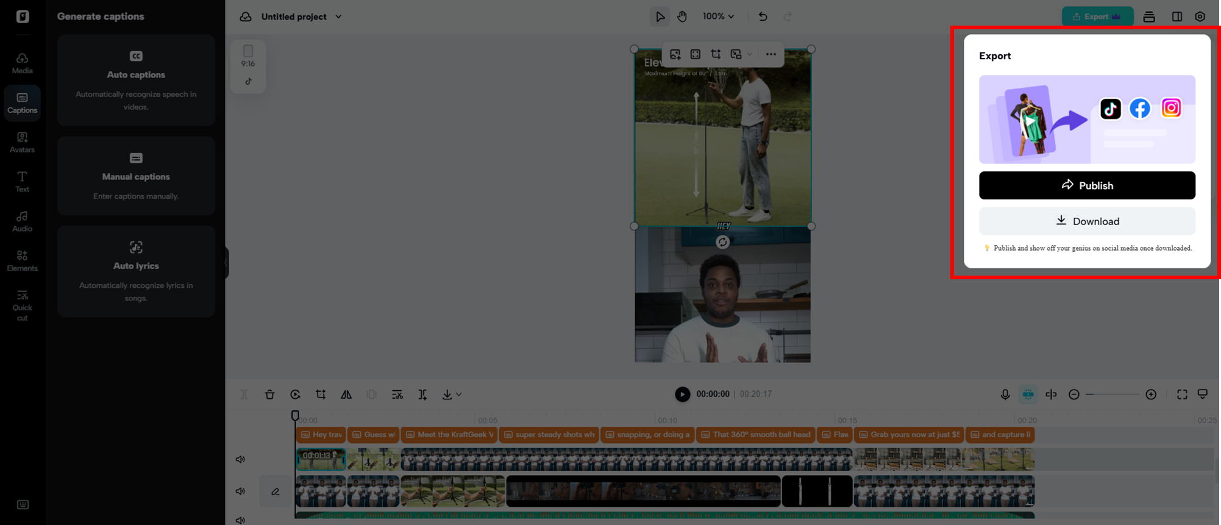Viewport: 1221px width, 525px height.
Task: Select the 'Grab yours now at just' caption clip
Action: point(909,435)
